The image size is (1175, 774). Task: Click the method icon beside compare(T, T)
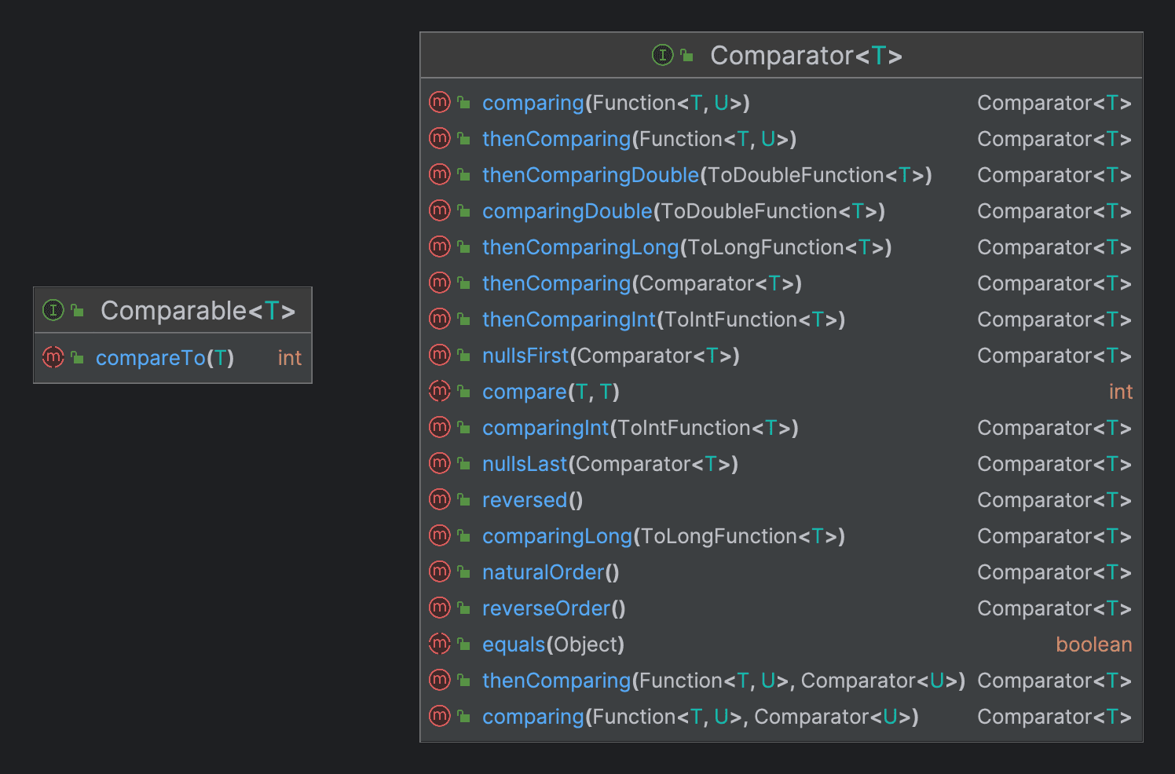coord(440,391)
